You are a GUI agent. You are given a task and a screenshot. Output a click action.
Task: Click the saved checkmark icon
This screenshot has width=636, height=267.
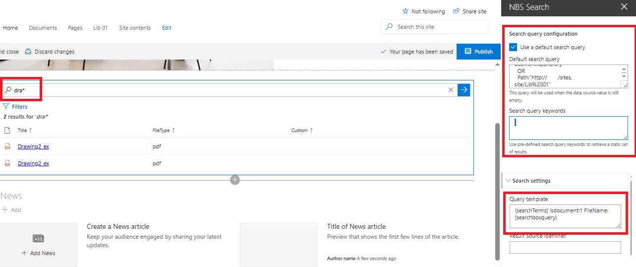point(383,52)
